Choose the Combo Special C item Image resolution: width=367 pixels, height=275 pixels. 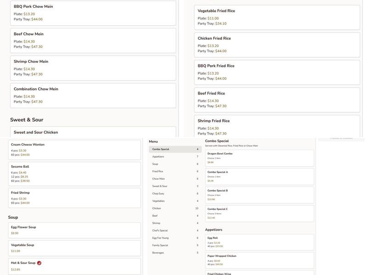pos(259,213)
